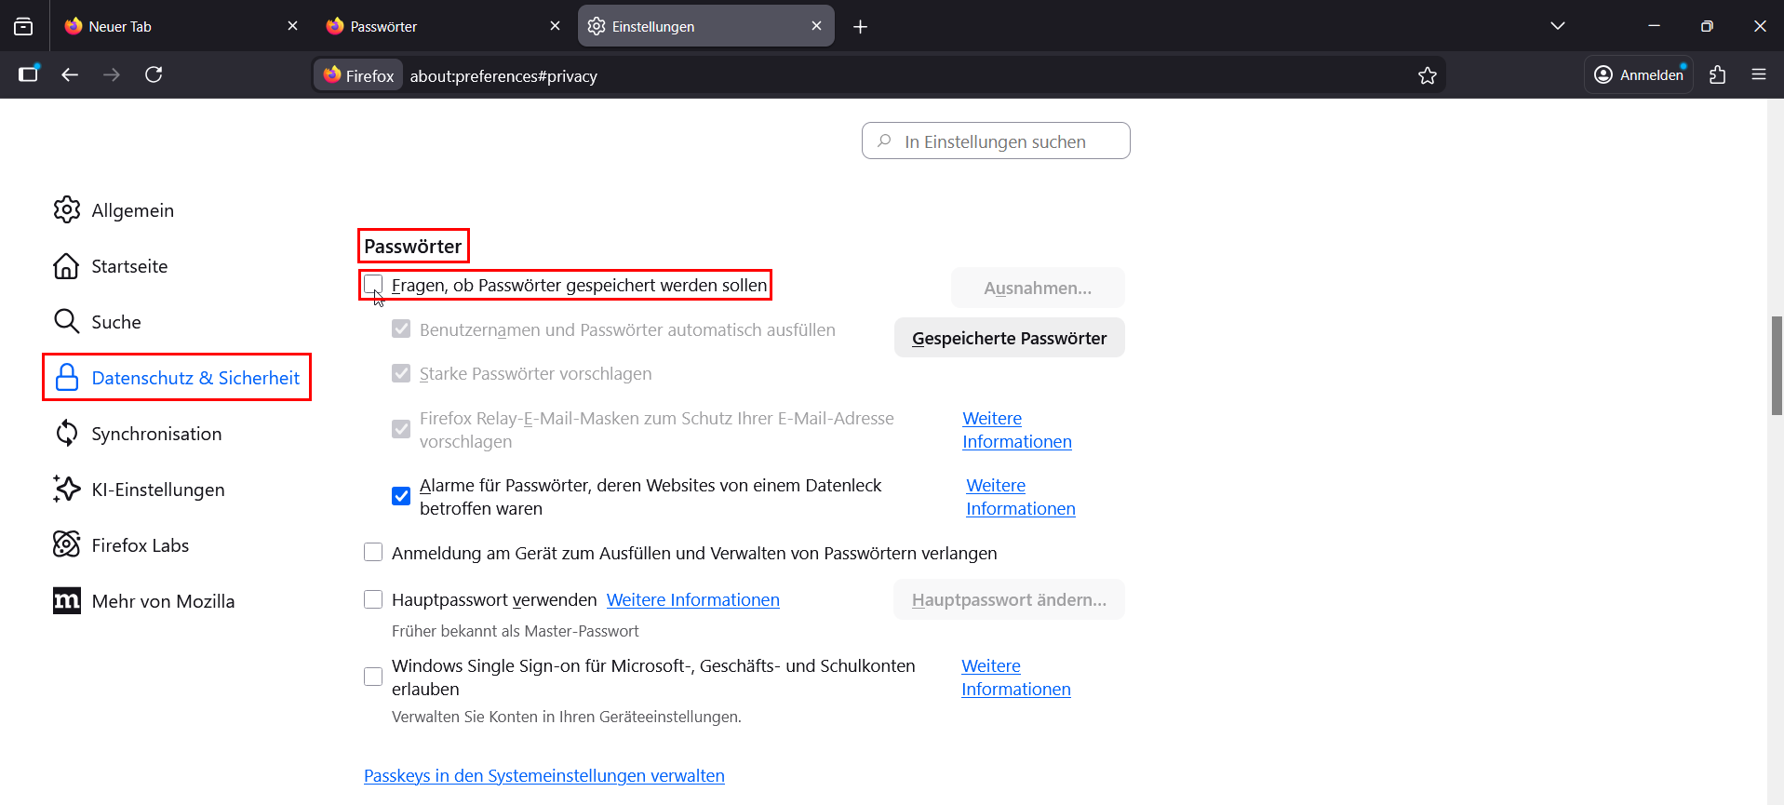This screenshot has height=805, width=1784.
Task: Open the application hamburger menu
Action: (x=1759, y=74)
